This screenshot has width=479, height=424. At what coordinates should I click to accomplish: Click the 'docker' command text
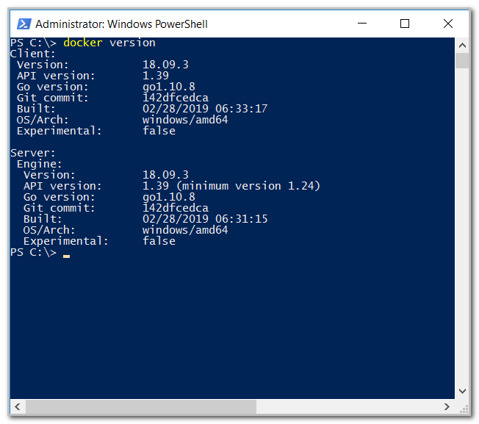click(83, 43)
